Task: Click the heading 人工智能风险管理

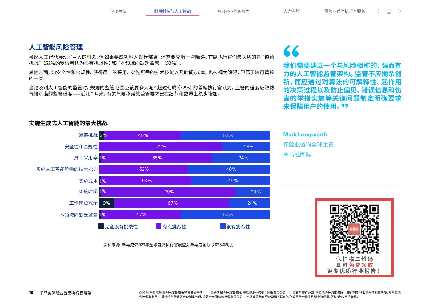Action: pos(56,47)
